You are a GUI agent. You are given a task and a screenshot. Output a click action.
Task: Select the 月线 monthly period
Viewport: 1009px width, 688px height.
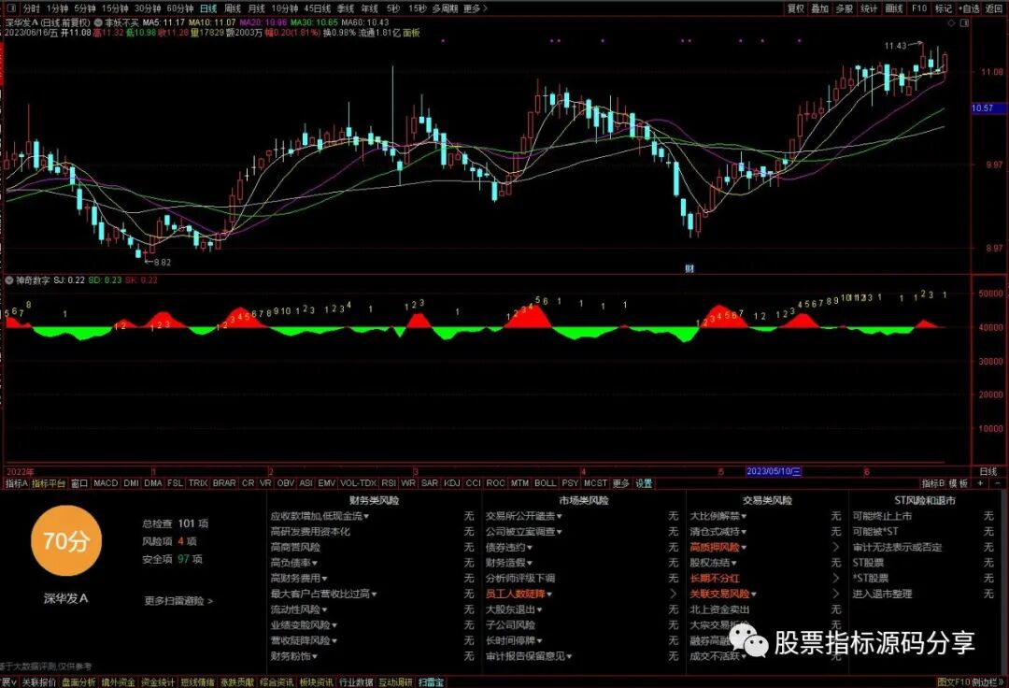tap(256, 8)
